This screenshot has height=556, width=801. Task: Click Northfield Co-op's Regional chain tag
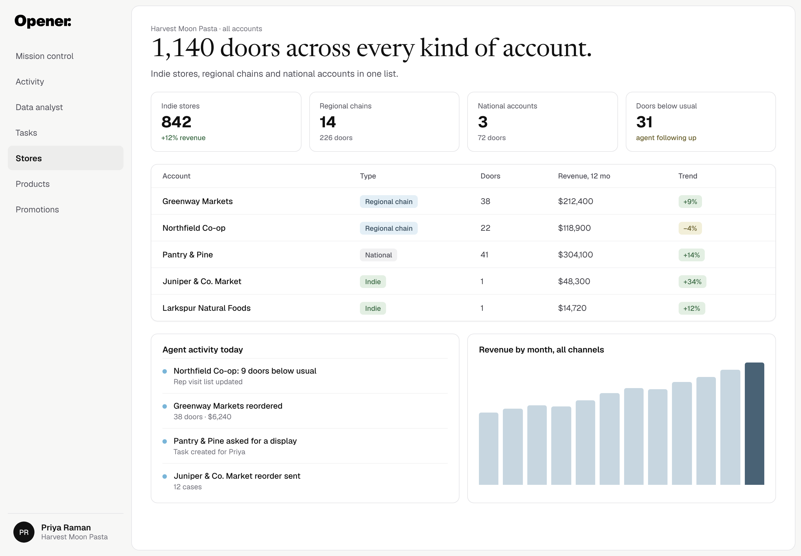(x=389, y=228)
